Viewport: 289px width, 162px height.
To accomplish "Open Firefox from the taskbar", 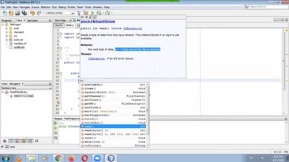I will [x=71, y=158].
